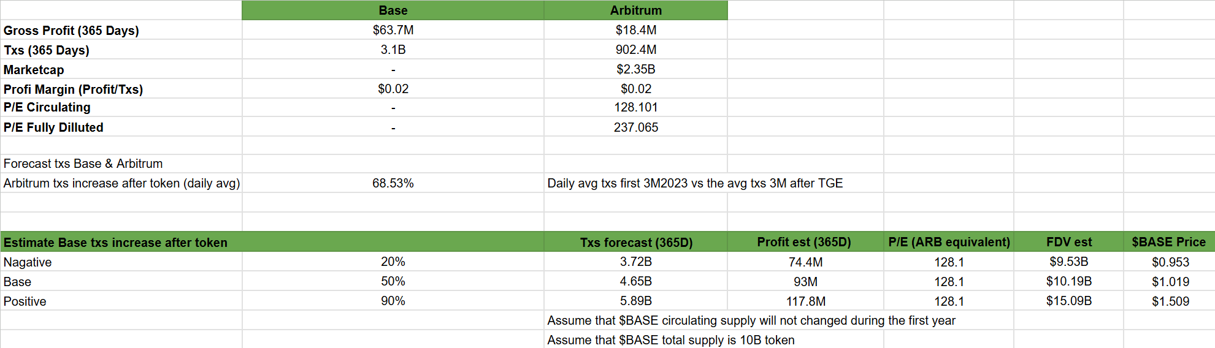
Task: Select the Arbitrum profit margin $0.02 cell
Action: point(635,89)
